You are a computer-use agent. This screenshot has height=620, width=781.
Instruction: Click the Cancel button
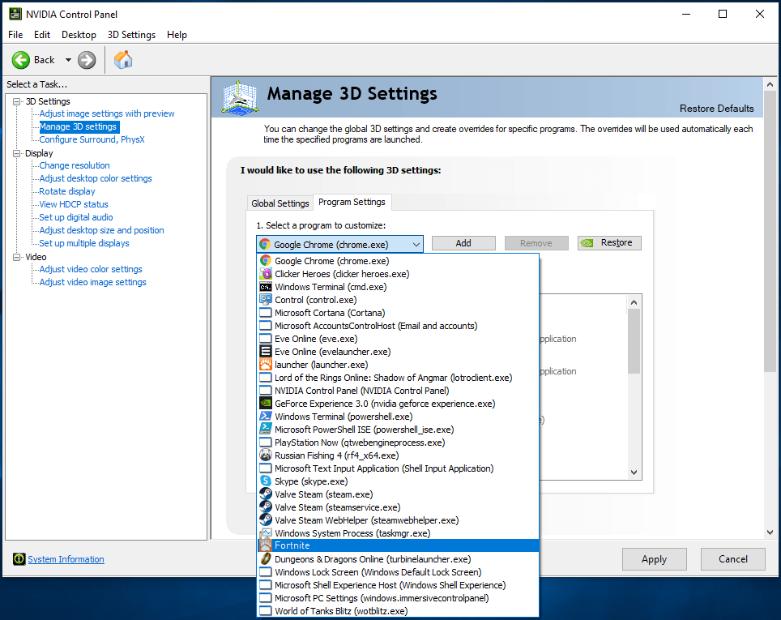point(732,559)
